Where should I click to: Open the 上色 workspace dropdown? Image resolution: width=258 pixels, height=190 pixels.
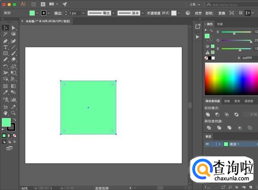tap(194, 4)
